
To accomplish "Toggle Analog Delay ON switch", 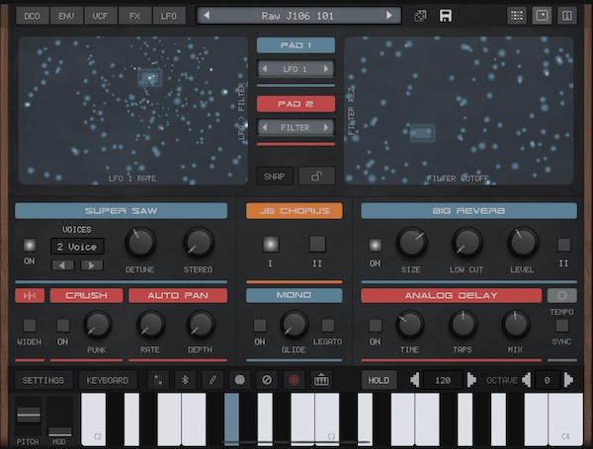I will (x=375, y=325).
